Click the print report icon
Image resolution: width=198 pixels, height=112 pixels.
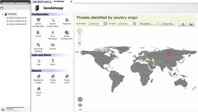point(182,24)
